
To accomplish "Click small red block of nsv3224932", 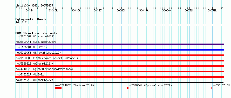I will 58,88.
